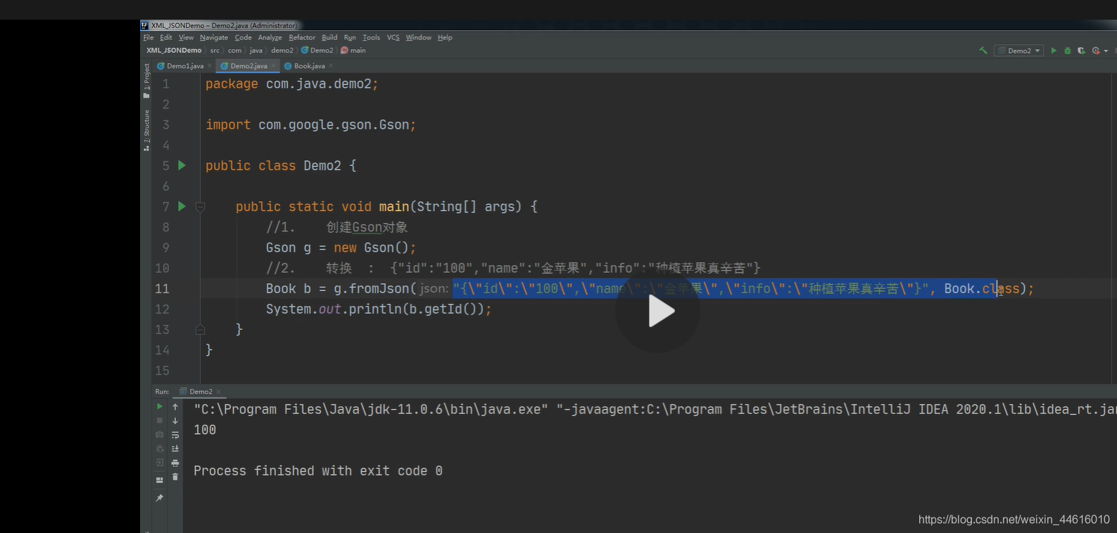Click the run gutter arrow on line 7
1117x533 pixels.
182,206
